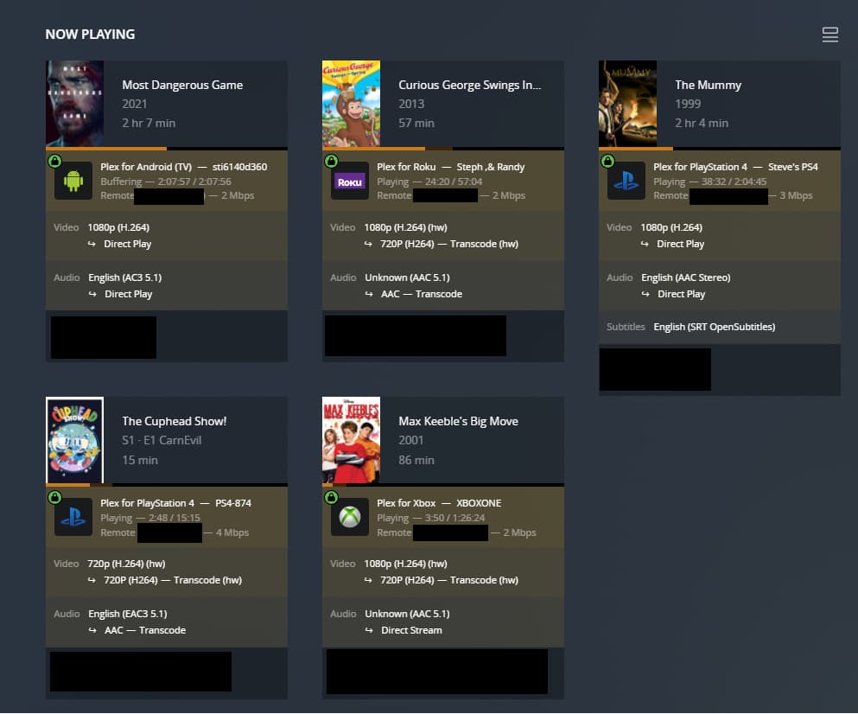
Task: Click the green secure lock on Max Keeble's session
Action: click(331, 497)
